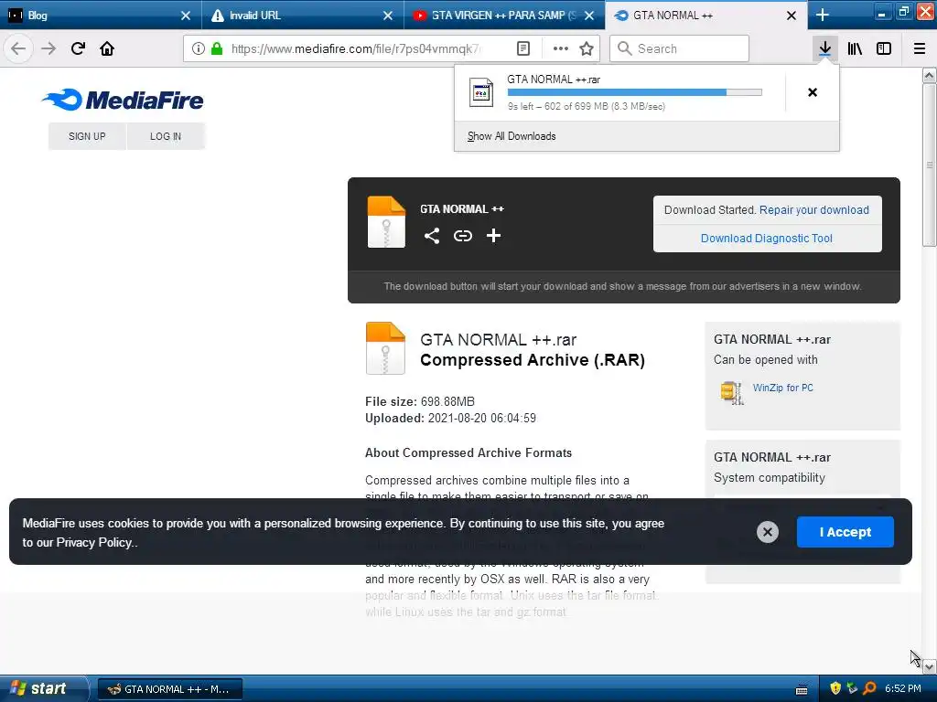Show site information icon in address bar

click(199, 48)
